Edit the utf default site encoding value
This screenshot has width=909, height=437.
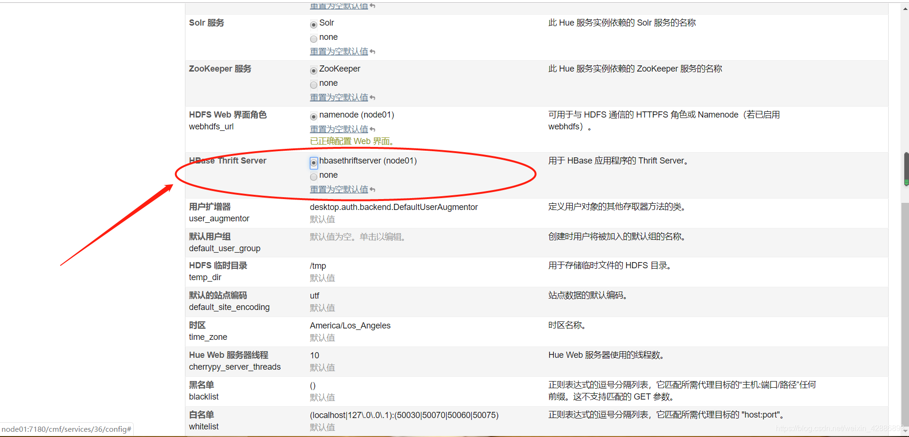point(315,296)
